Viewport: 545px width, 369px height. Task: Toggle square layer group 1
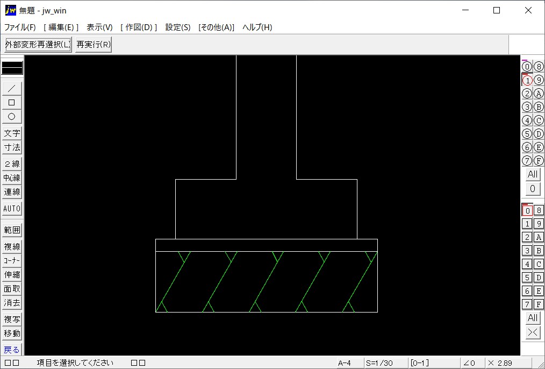pyautogui.click(x=527, y=224)
